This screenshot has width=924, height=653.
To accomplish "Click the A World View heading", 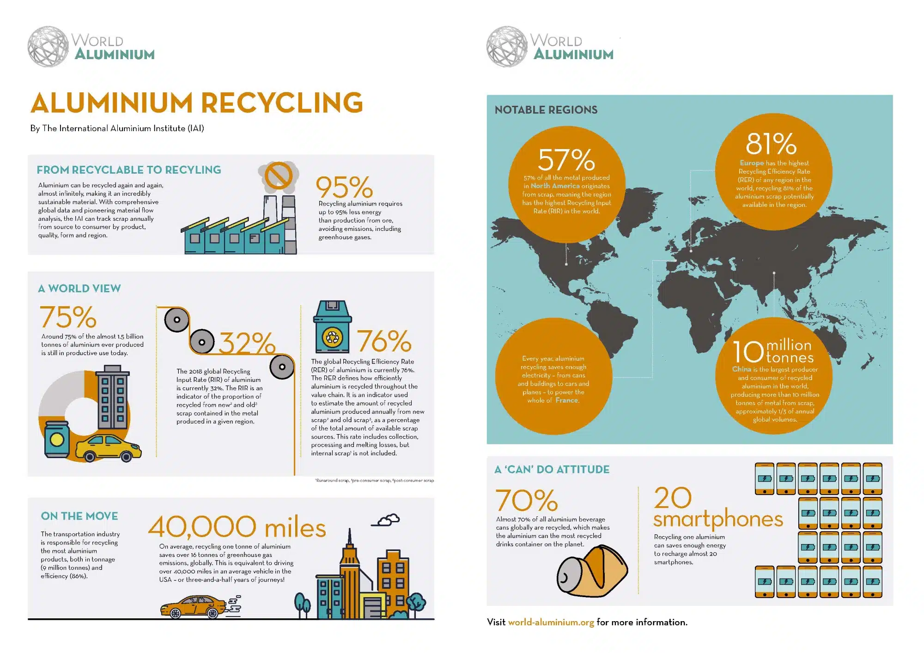I will (x=79, y=289).
